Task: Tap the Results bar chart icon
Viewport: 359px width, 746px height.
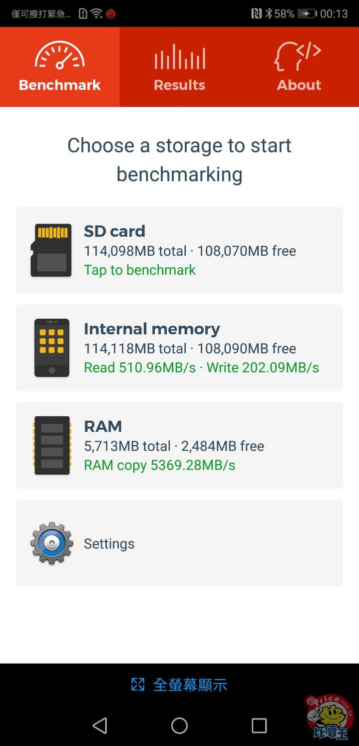Action: (x=180, y=56)
